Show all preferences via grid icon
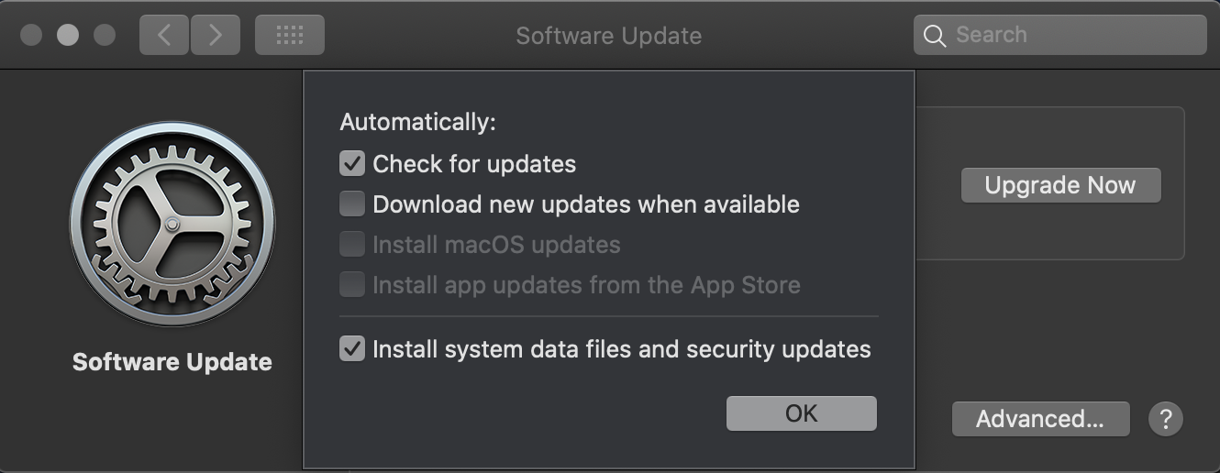Image resolution: width=1220 pixels, height=473 pixels. point(289,36)
